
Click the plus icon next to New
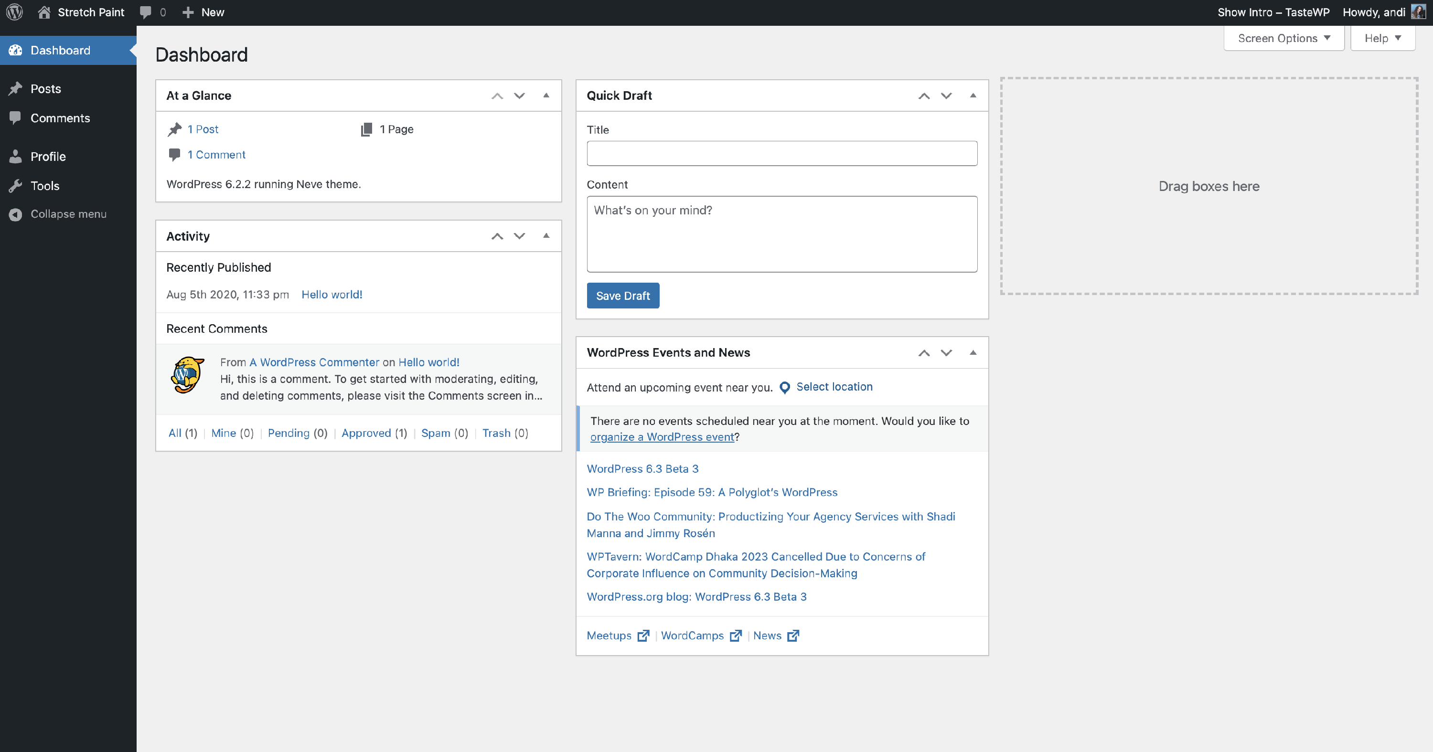[x=188, y=12]
